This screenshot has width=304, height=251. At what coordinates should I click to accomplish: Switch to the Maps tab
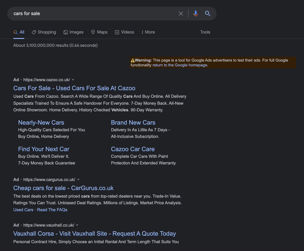click(x=99, y=32)
